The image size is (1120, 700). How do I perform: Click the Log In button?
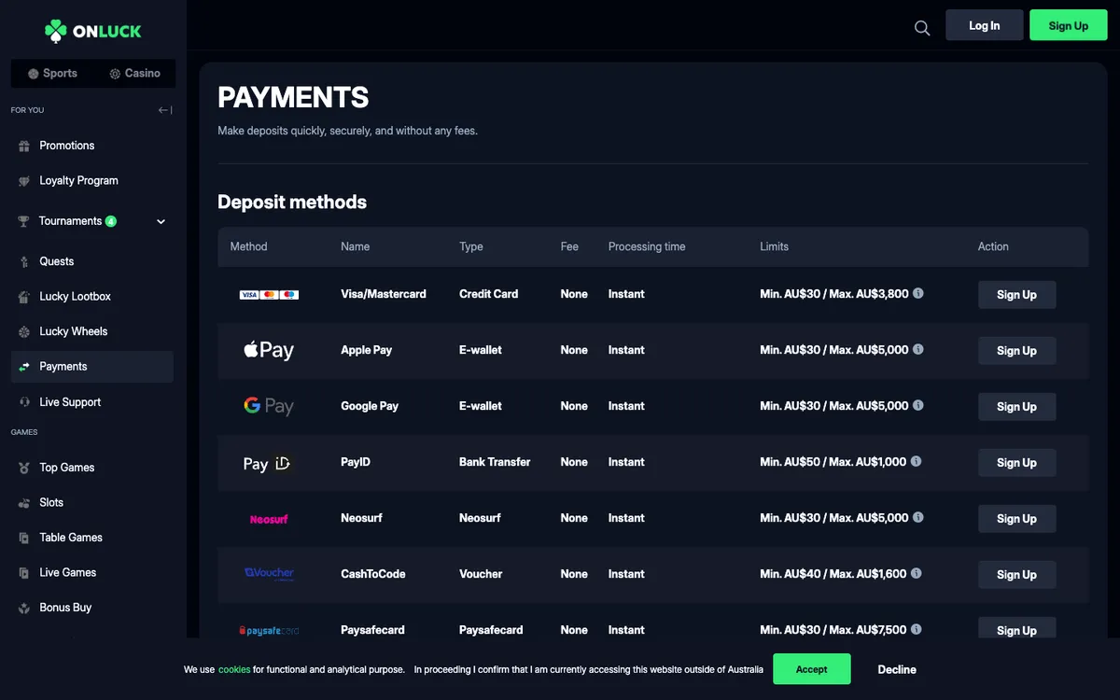[x=984, y=25]
